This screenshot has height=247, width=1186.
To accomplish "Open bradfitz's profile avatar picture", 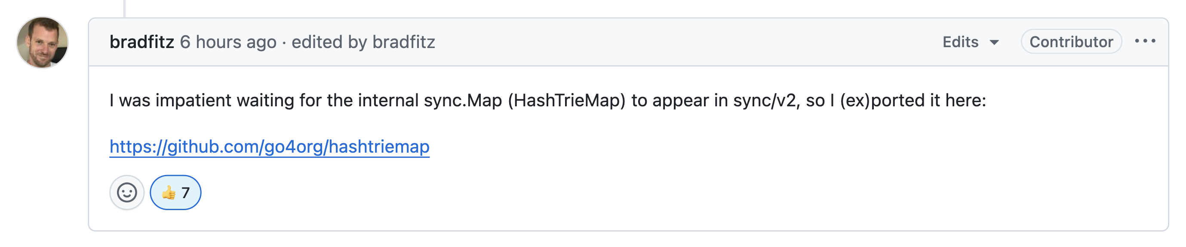I will point(42,43).
